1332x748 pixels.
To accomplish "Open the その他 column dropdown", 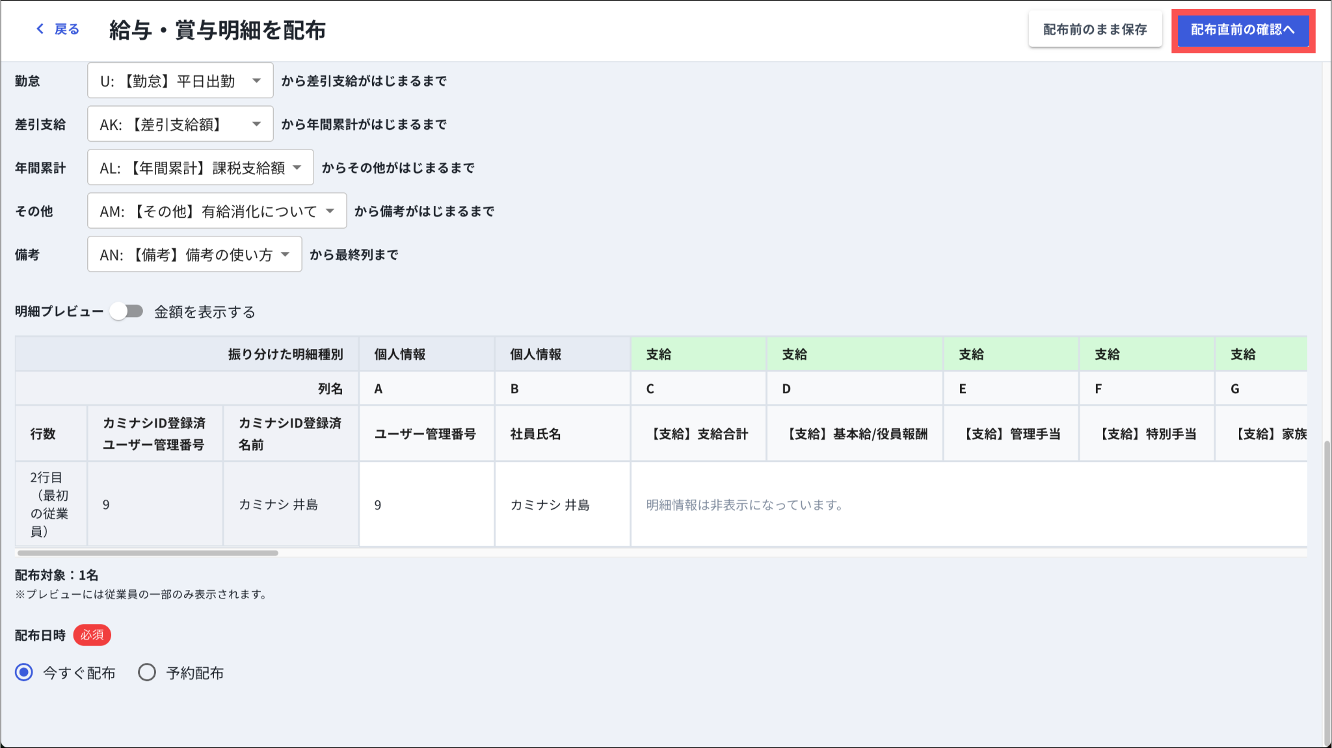I will tap(217, 211).
